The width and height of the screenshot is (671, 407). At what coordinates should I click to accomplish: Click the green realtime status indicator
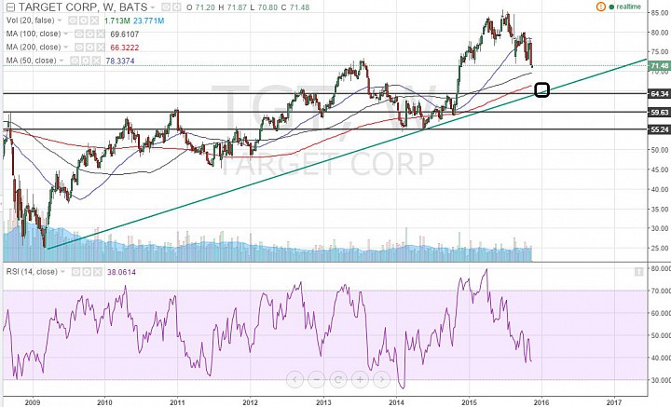tap(625, 7)
